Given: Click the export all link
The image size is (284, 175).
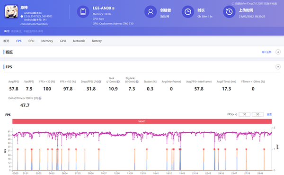Looking at the screenshot, I should point(266,52).
